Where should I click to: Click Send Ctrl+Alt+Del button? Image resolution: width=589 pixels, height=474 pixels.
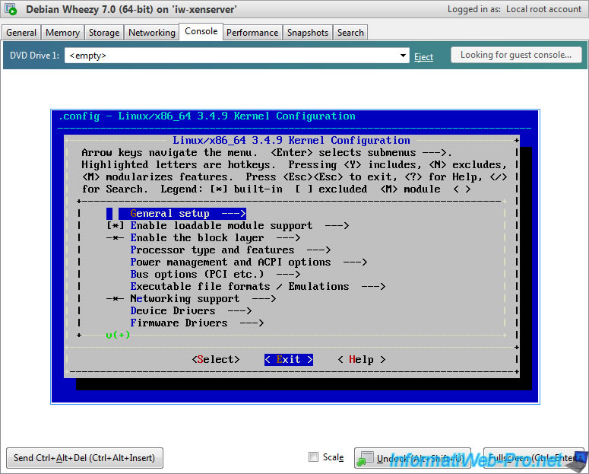pyautogui.click(x=84, y=457)
